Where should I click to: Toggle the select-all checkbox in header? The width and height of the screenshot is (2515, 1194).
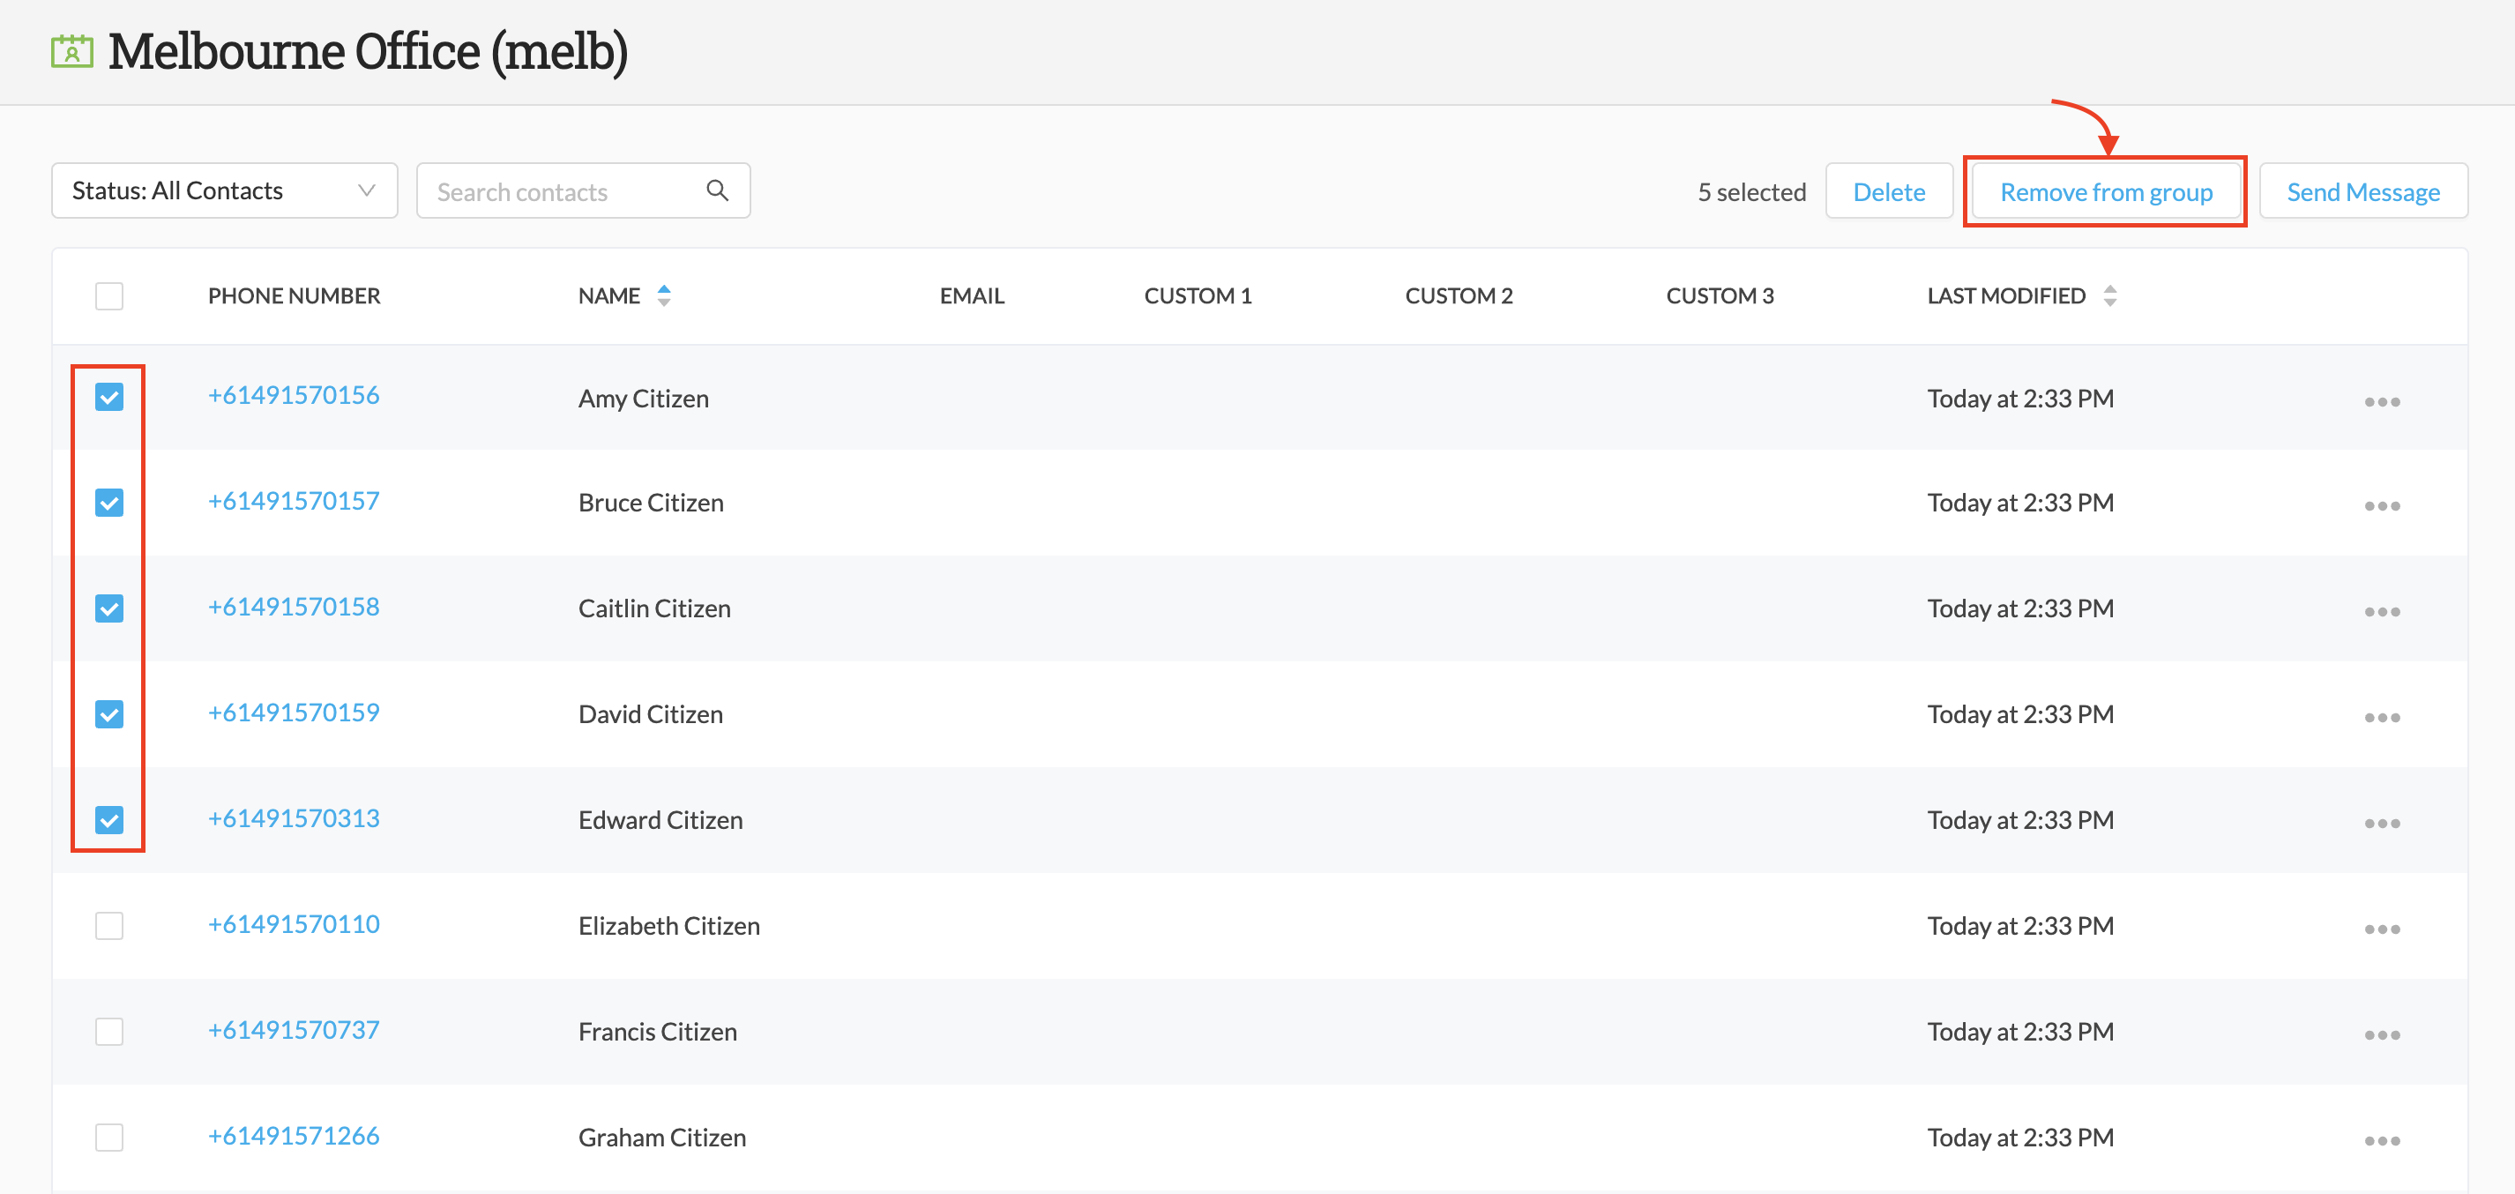click(109, 295)
